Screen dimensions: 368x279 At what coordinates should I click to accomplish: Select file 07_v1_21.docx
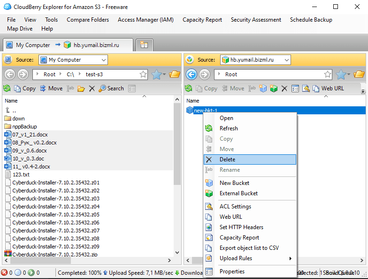tap(26, 135)
